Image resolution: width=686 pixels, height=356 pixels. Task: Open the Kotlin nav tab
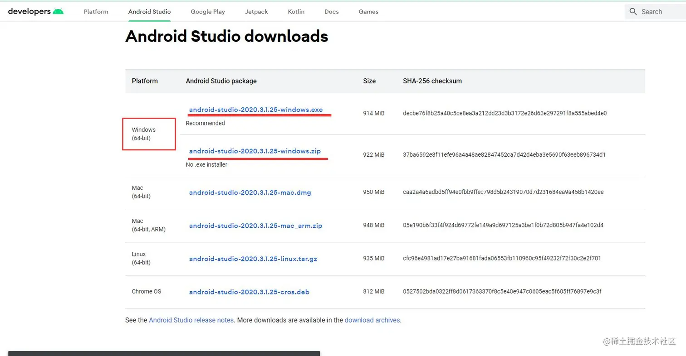296,12
